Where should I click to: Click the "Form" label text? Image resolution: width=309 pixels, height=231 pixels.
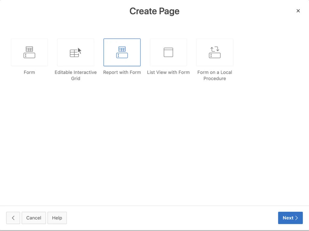[x=29, y=72]
